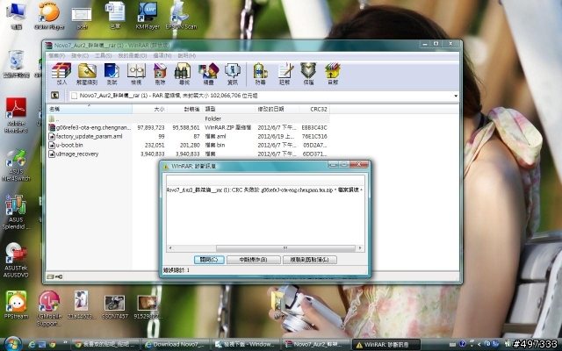Open the Commands (指令) menu
562x351 pixels.
(x=80, y=56)
